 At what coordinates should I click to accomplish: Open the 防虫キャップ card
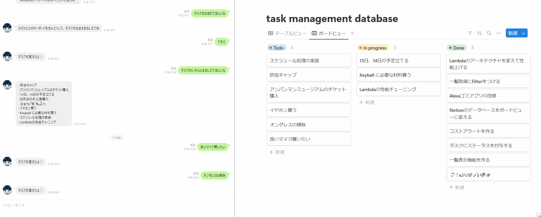click(309, 75)
